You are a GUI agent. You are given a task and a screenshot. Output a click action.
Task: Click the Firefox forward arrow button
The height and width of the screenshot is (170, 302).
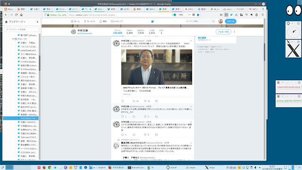[x=11, y=15]
